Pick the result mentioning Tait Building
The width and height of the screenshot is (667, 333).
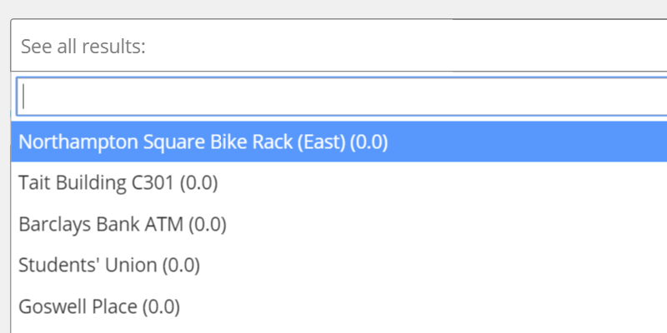coord(118,183)
